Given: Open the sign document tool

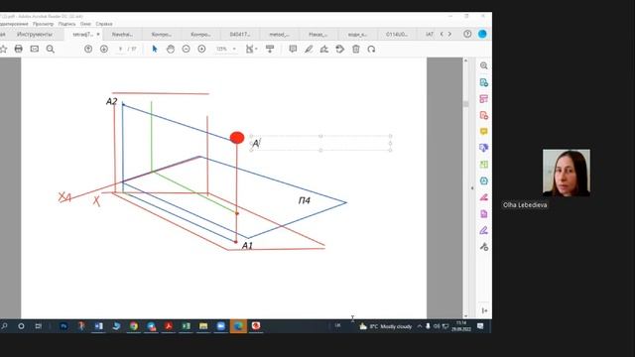Looking at the screenshot, I should (x=324, y=49).
